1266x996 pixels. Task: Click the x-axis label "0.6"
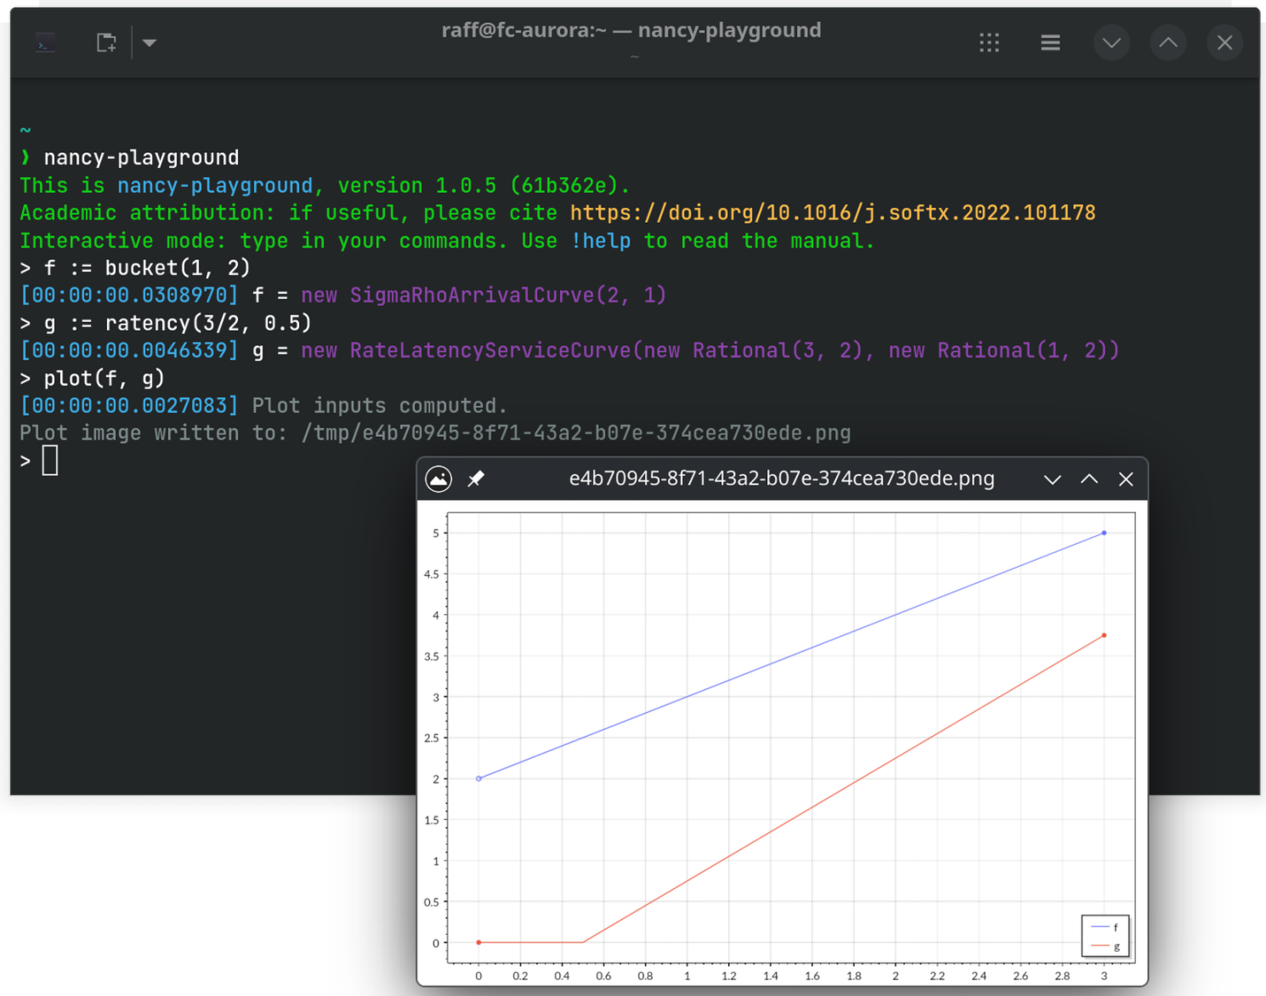point(603,976)
